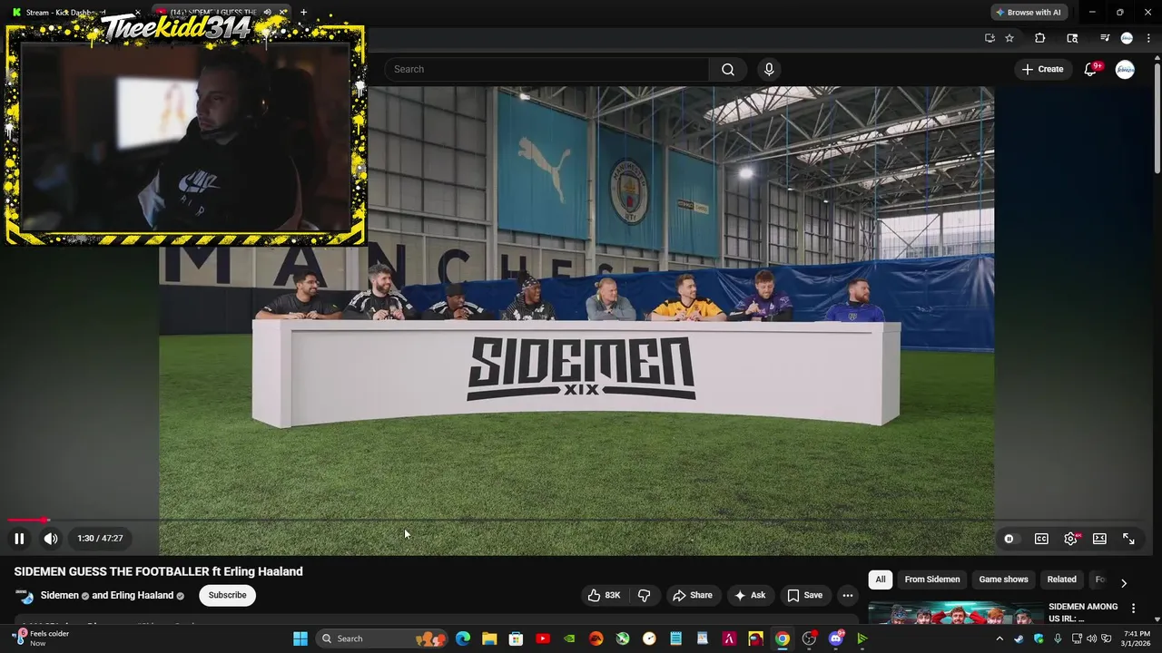Switch to theater mode
Viewport: 1162px width, 653px height.
[1099, 539]
